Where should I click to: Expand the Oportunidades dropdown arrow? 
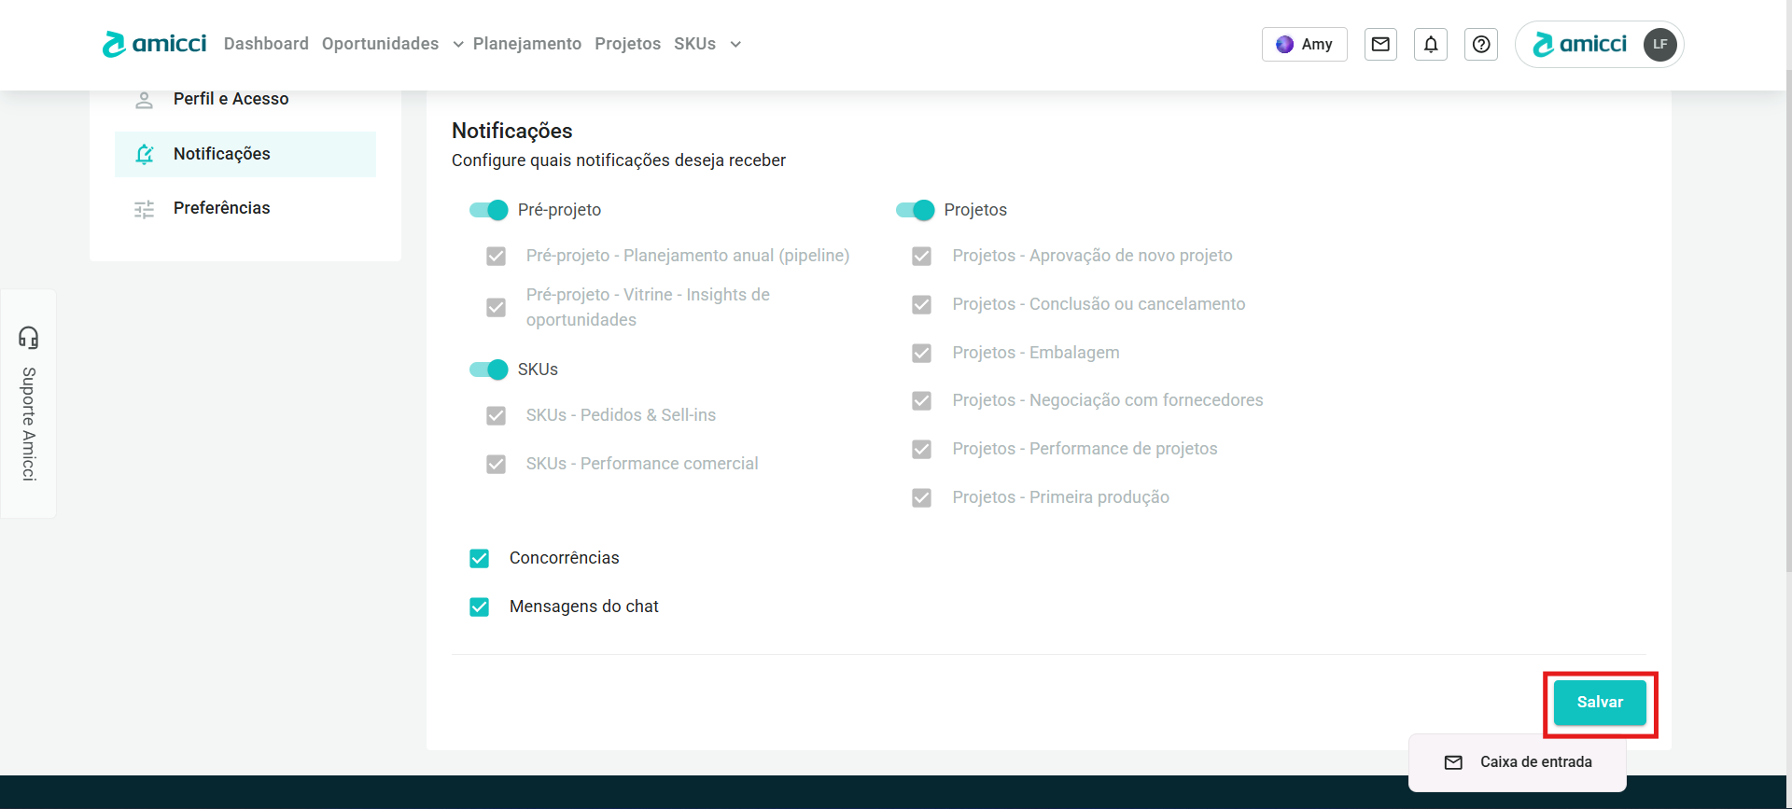click(x=458, y=45)
